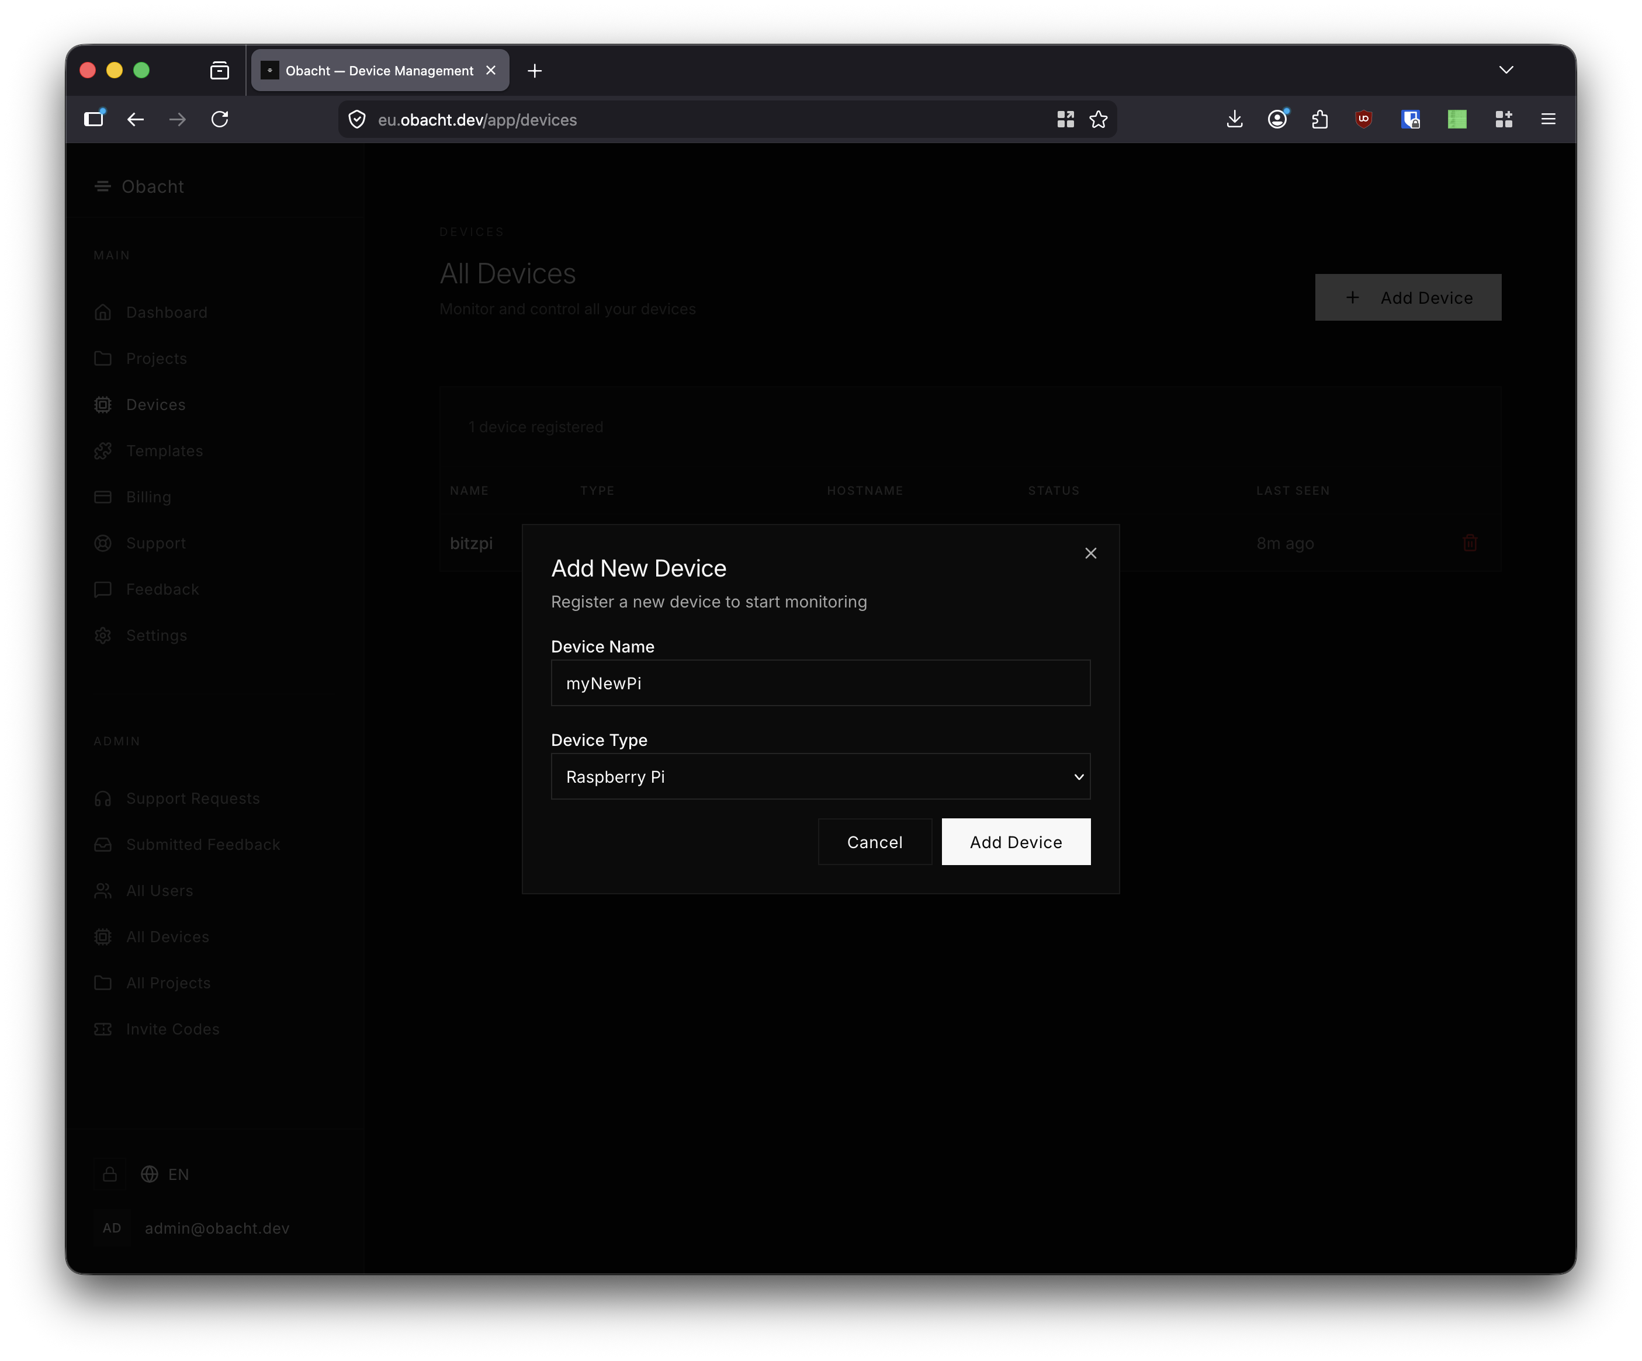This screenshot has height=1361, width=1642.
Task: Close the Add New Device dialog
Action: point(1091,554)
